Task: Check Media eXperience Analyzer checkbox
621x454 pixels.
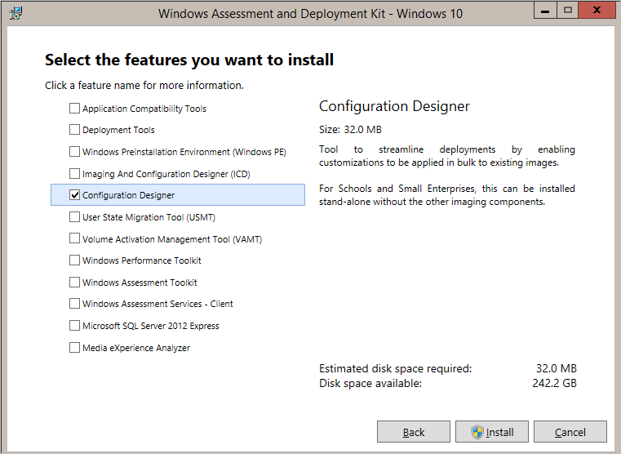Action: (74, 347)
